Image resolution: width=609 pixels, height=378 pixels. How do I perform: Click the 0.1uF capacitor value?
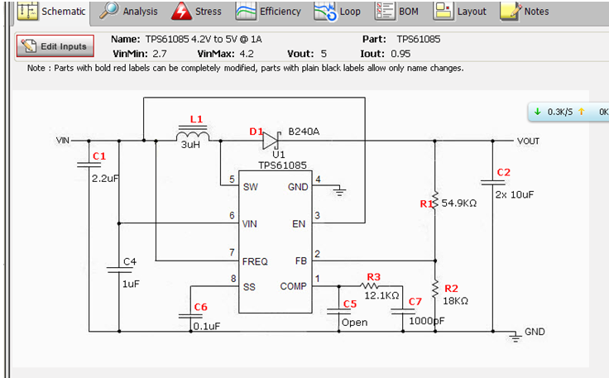pos(207,326)
